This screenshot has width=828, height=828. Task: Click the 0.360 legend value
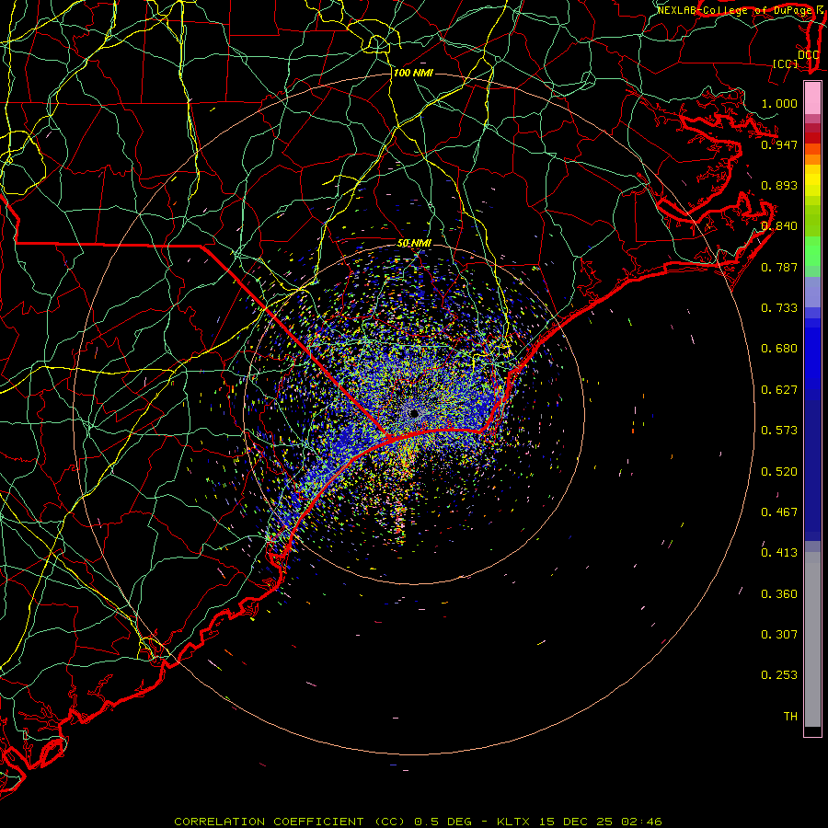point(779,594)
